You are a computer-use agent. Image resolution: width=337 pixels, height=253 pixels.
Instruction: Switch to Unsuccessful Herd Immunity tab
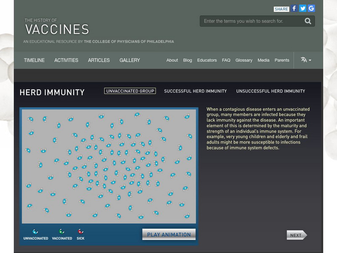[x=271, y=91]
